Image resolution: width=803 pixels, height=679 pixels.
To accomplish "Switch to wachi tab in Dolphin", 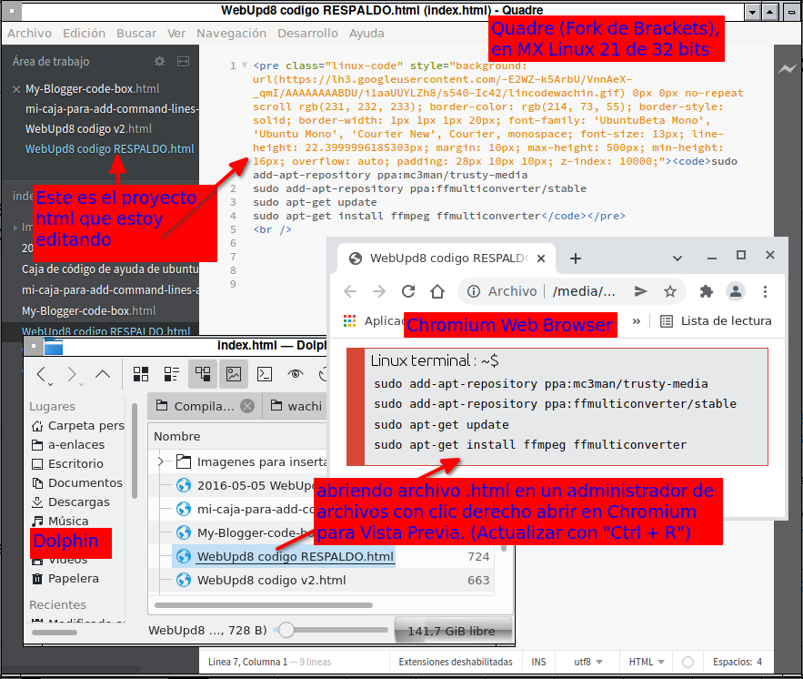I will 297,406.
